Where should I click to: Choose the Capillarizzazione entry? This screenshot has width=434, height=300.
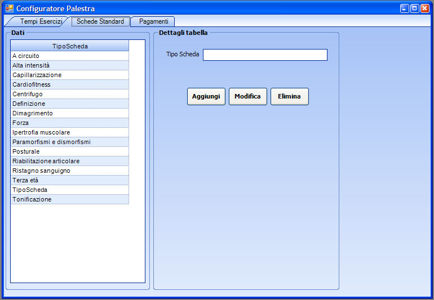(x=70, y=75)
